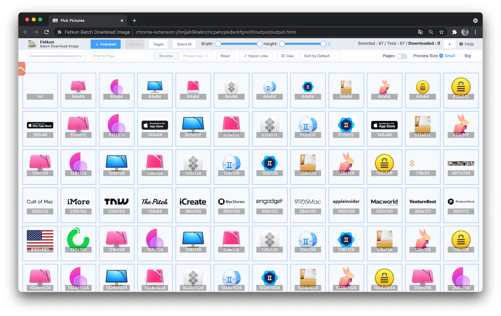The height and width of the screenshot is (316, 501).
Task: Select the 1x1 blank thumbnail
Action: point(40,91)
